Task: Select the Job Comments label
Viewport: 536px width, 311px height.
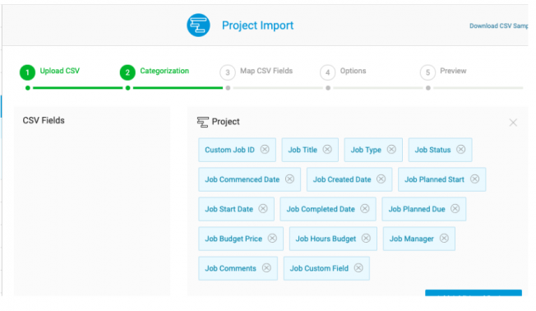Action: pos(230,268)
